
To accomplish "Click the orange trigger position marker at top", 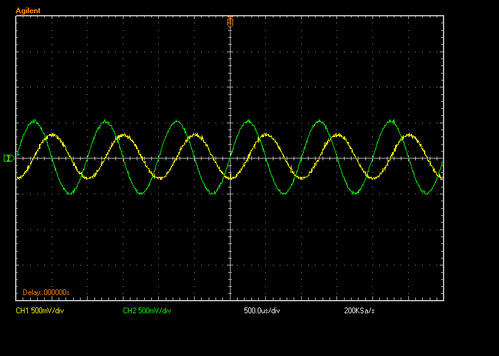I will (x=230, y=22).
